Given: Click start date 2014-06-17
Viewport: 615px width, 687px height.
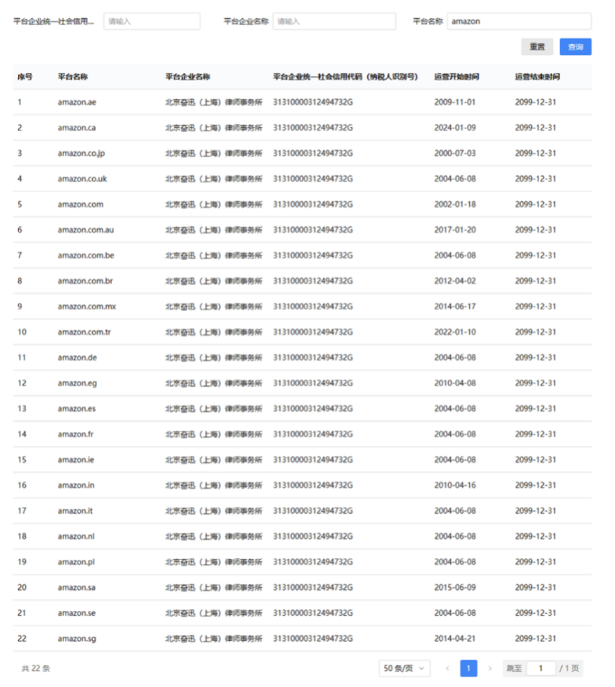Looking at the screenshot, I should (455, 306).
